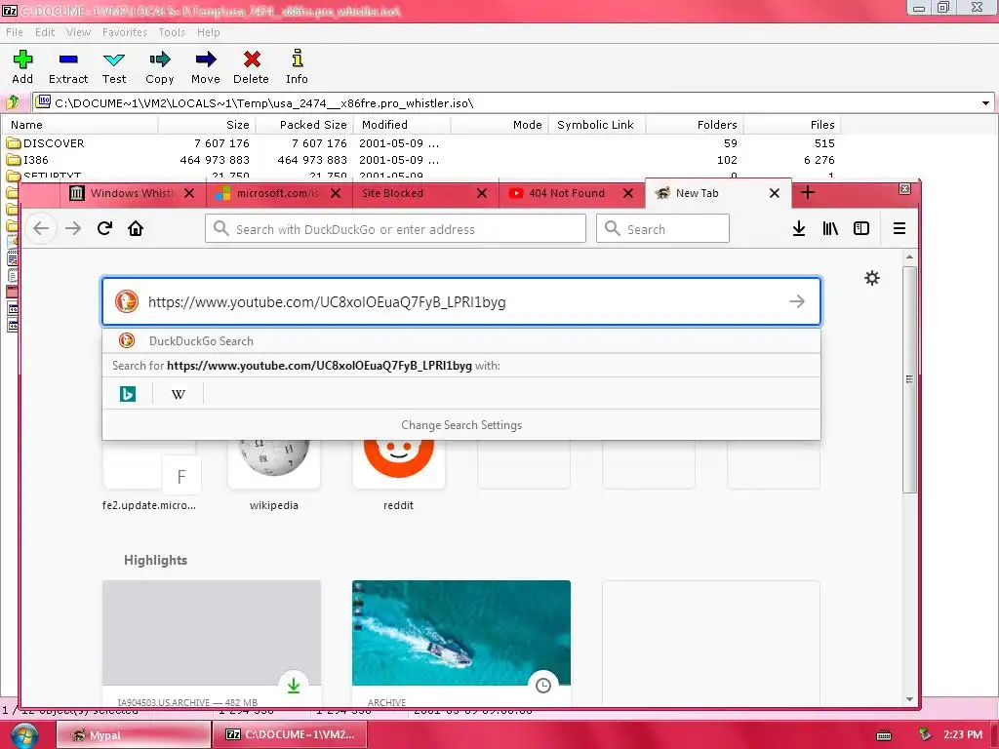
Task: Extract files using the 7-Zip Extract icon
Action: (x=68, y=67)
